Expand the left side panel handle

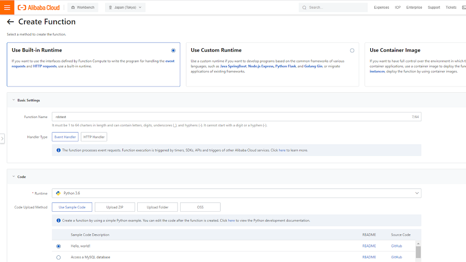click(2, 139)
